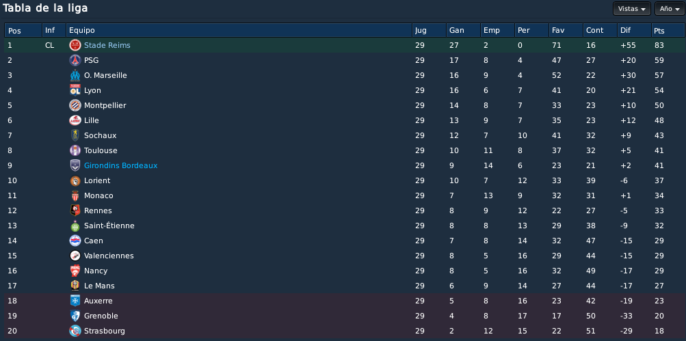Click the Lille club logo
Screen dimensions: 686x341
75,120
